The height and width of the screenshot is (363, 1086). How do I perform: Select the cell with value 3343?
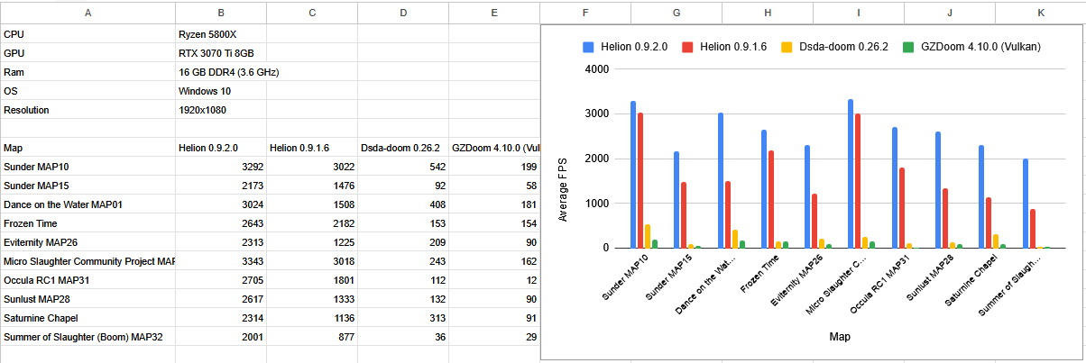tap(221, 260)
